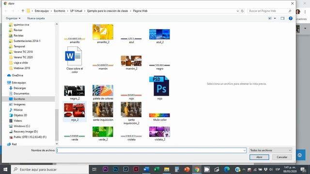The width and height of the screenshot is (310, 174).
Task: Toggle the preview pane icon
Action: point(282,18)
